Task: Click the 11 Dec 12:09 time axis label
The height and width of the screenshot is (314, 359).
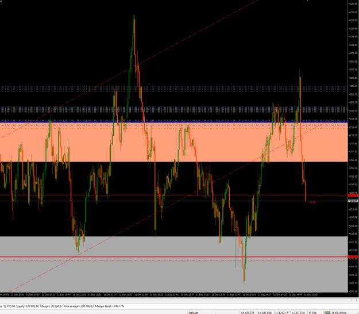Action: click(141, 294)
